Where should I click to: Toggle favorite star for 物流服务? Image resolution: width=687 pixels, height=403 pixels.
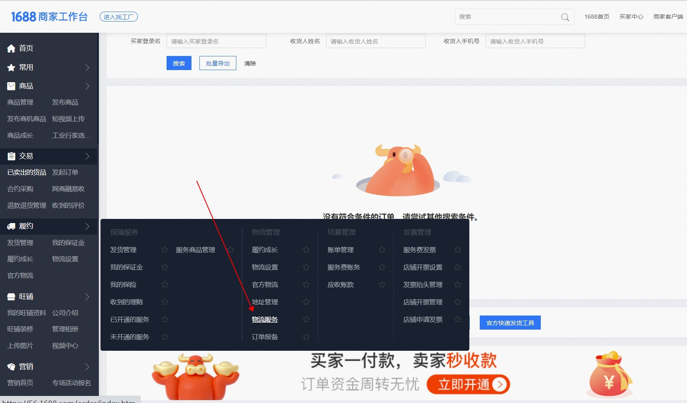pos(306,319)
